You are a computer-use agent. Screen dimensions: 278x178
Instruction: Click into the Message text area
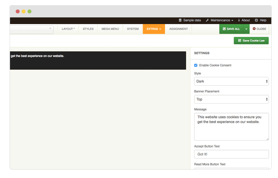(231, 127)
